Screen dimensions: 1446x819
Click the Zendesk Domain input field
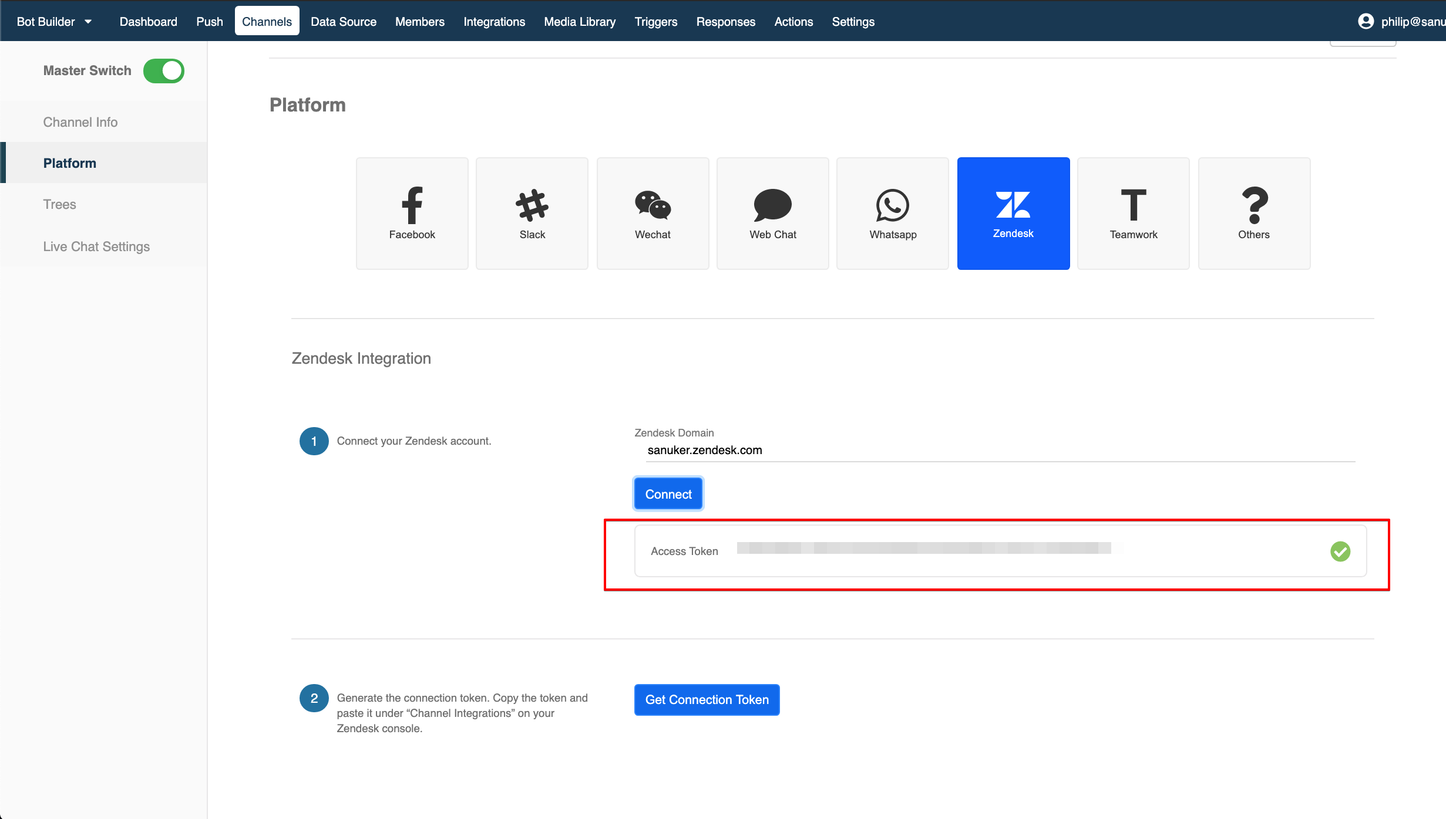(1000, 450)
